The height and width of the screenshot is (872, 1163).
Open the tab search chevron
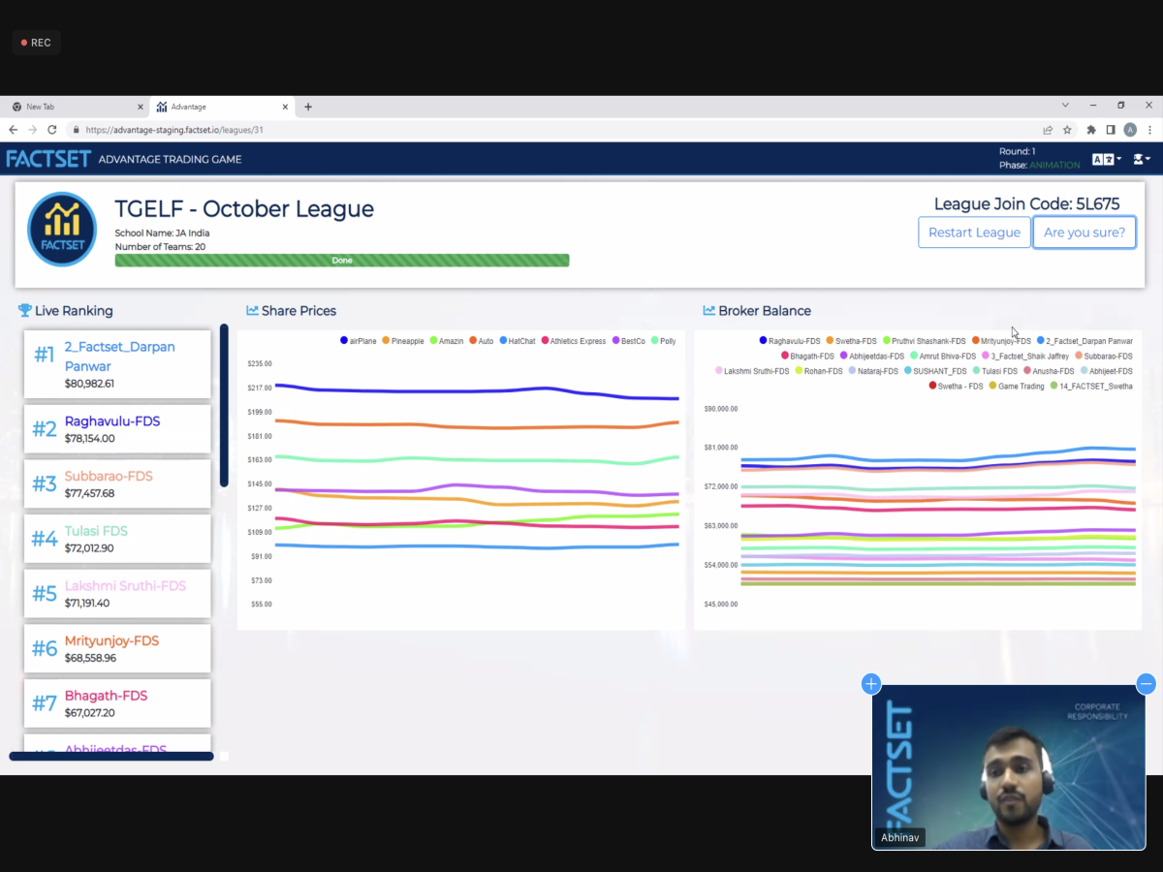pos(1066,106)
